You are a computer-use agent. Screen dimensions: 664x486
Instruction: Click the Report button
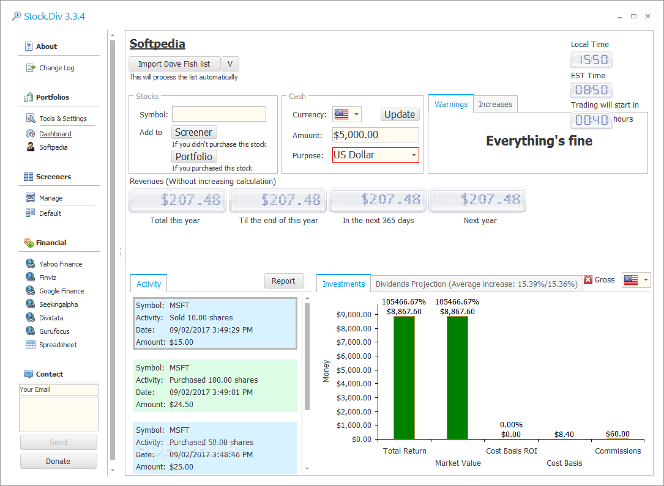tap(283, 281)
